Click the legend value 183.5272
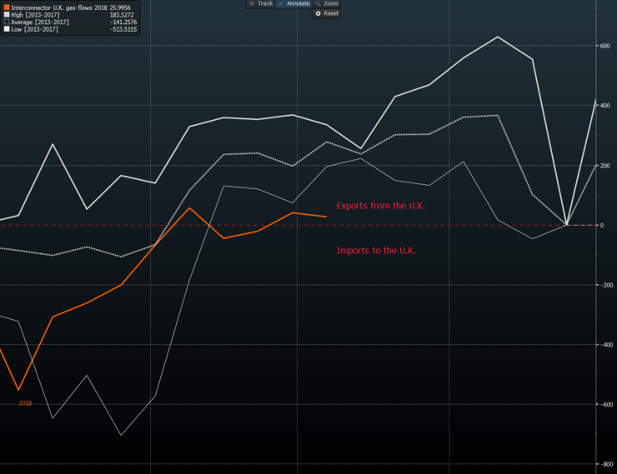 (x=122, y=15)
